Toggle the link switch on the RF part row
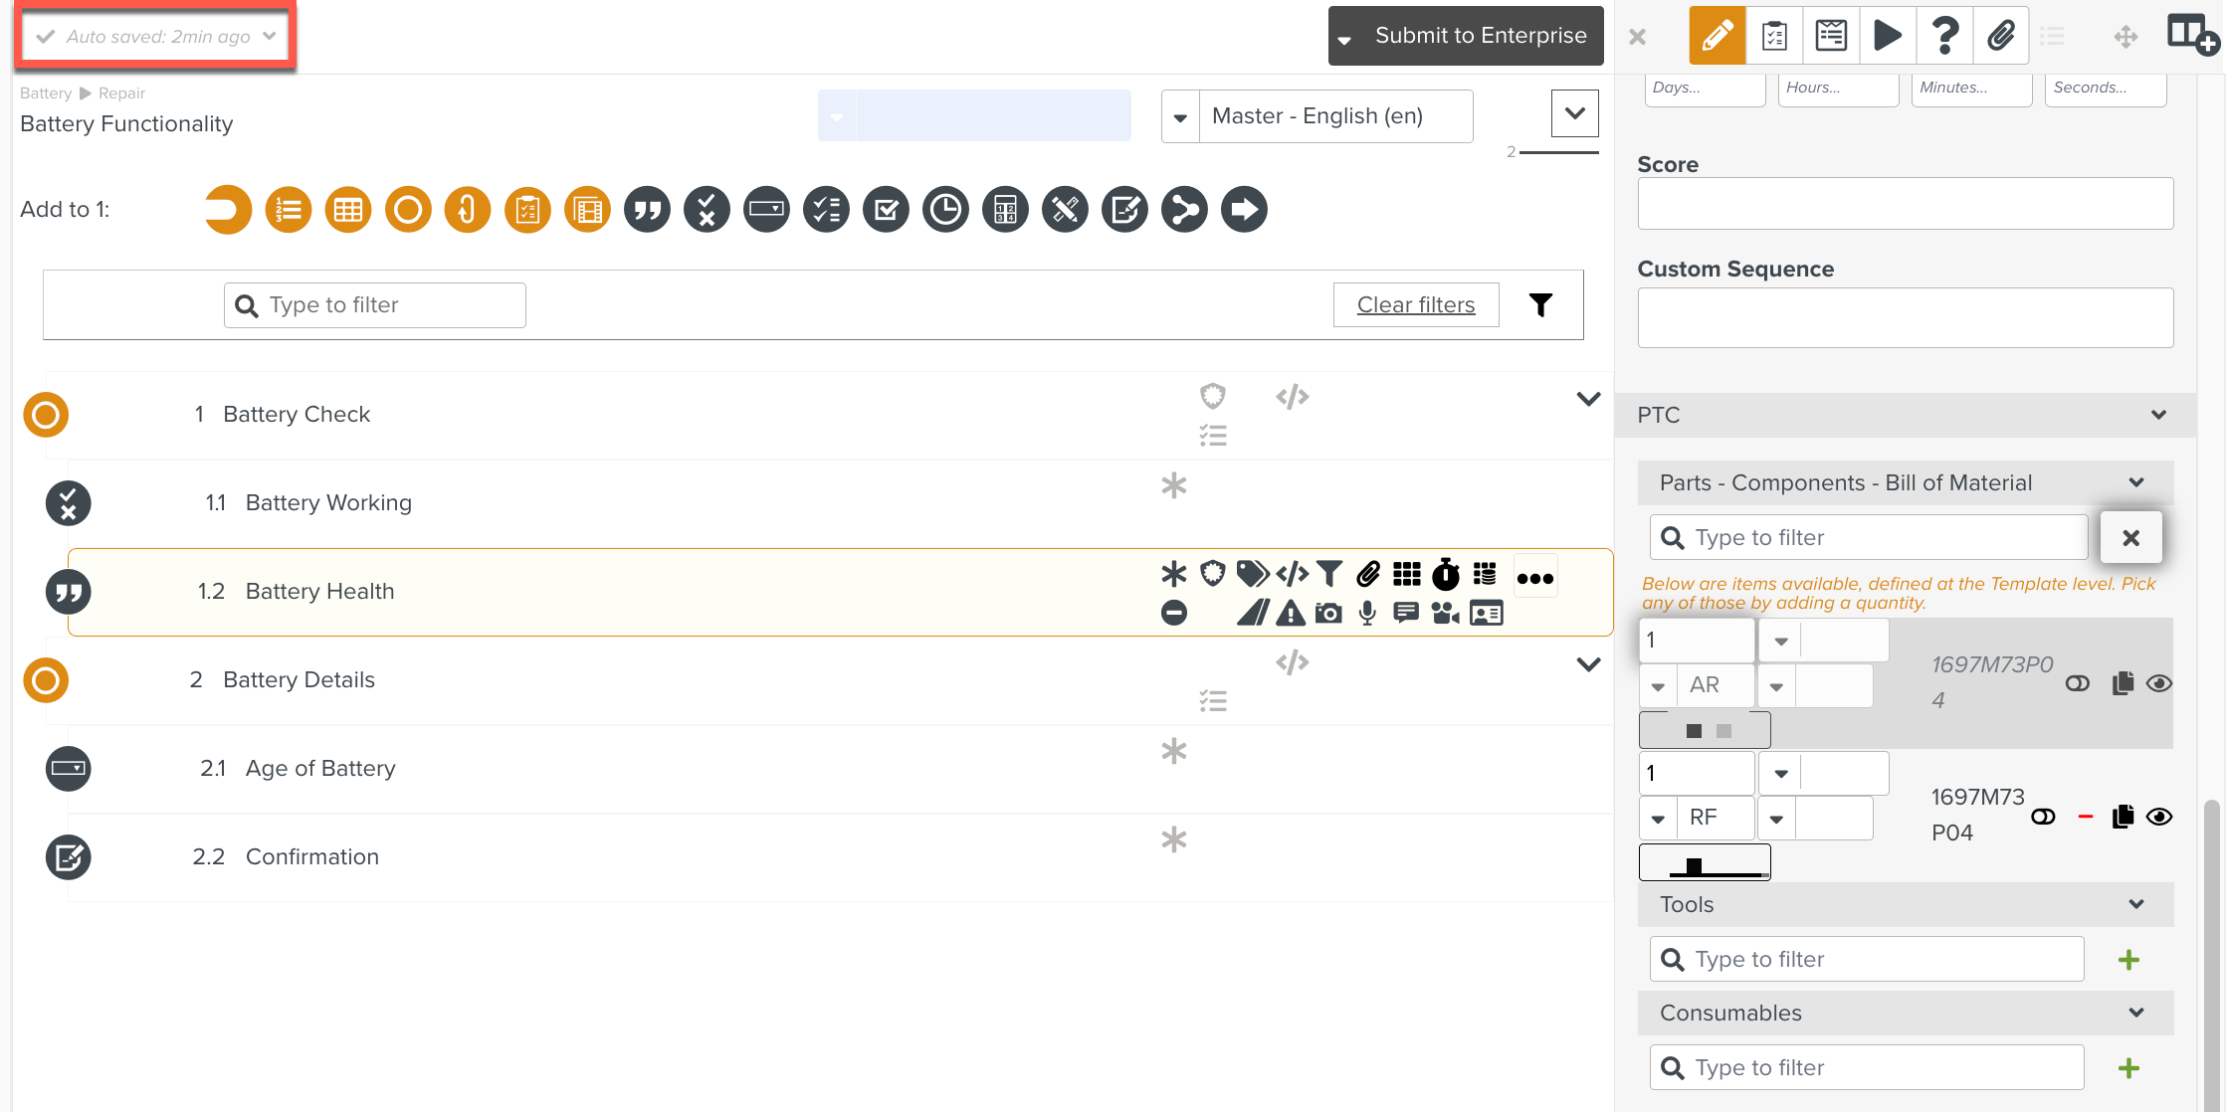Image resolution: width=2227 pixels, height=1112 pixels. (2043, 817)
